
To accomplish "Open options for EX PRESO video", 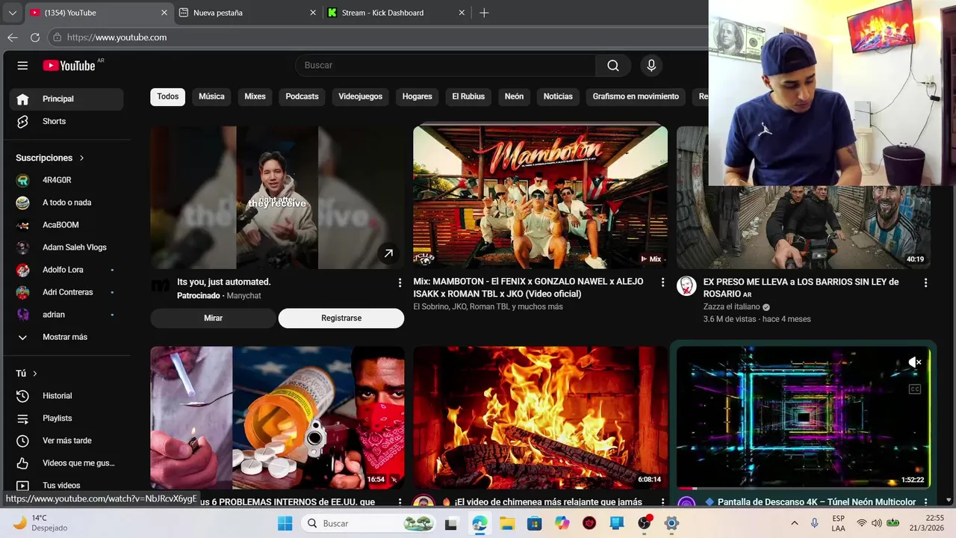I will 925,282.
